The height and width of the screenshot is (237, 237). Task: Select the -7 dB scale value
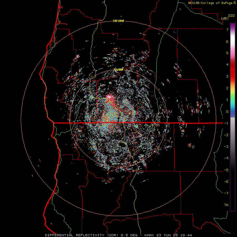(226, 193)
